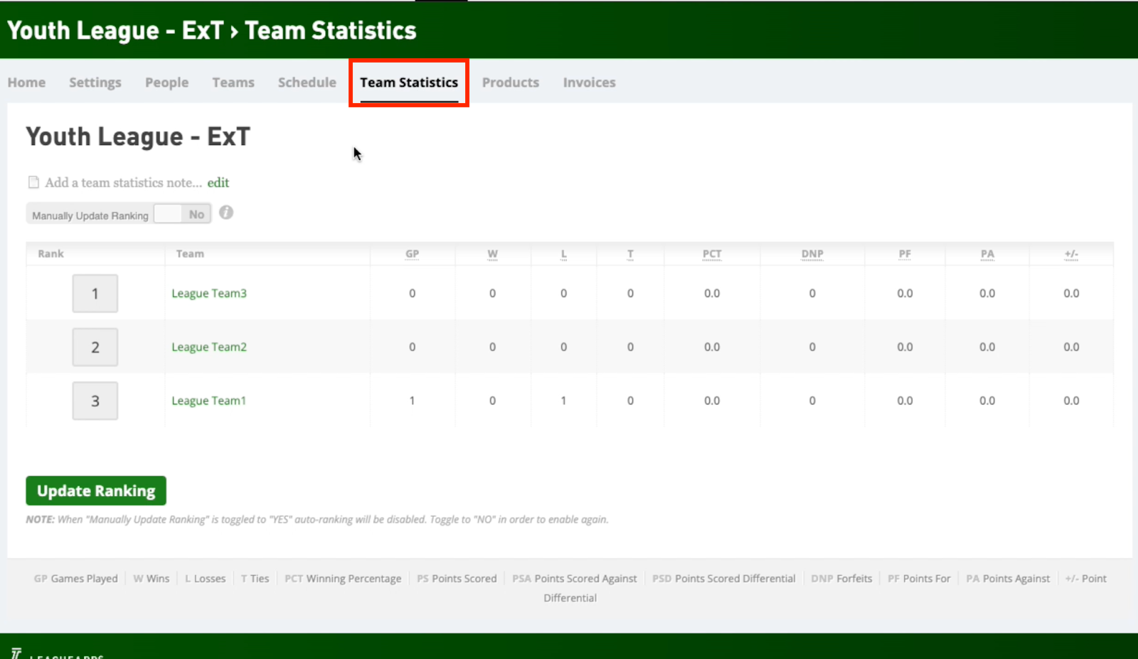Click the Rank column header

coord(51,254)
